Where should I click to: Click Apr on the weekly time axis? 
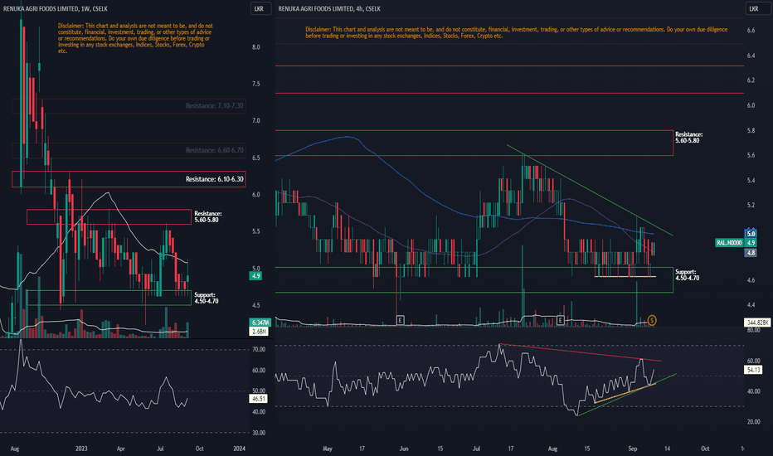[x=121, y=448]
